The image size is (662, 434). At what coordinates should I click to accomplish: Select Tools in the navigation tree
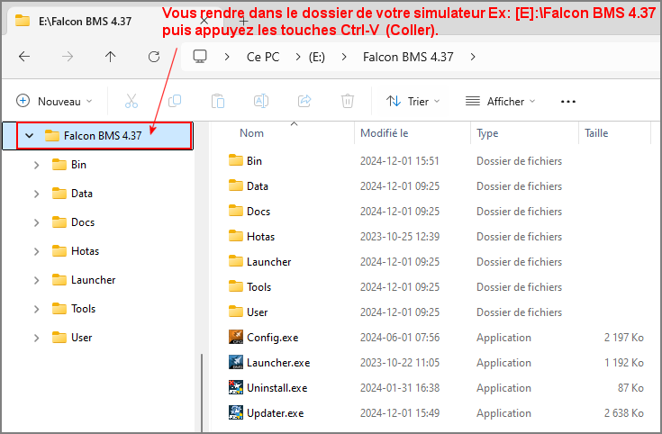coord(83,309)
